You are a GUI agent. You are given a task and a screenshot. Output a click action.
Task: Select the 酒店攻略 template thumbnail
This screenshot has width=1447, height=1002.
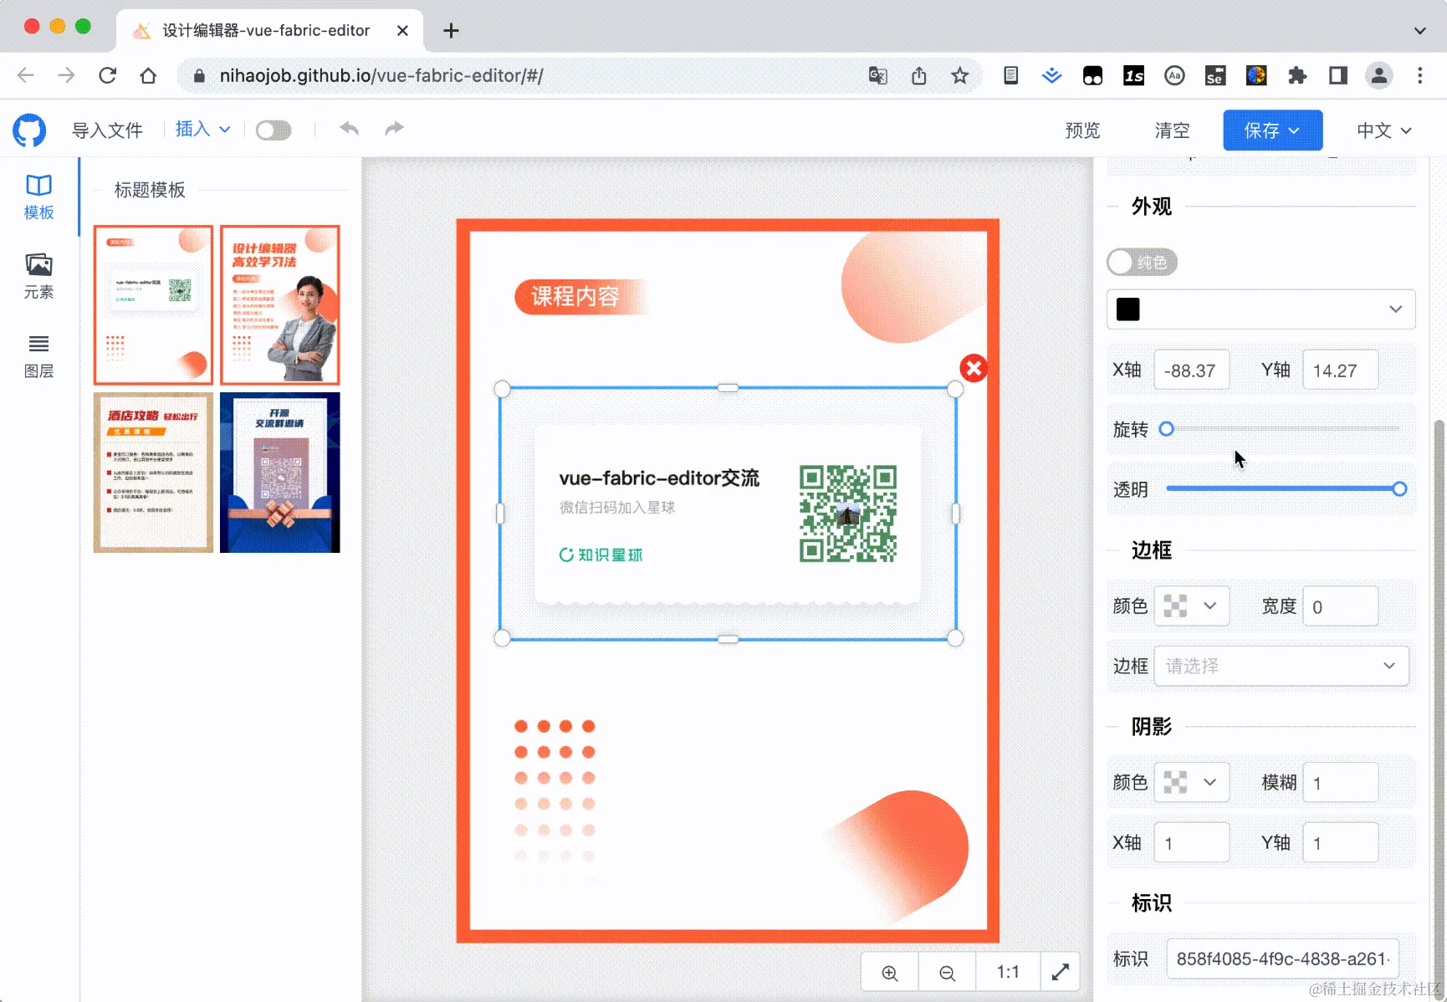coord(153,473)
